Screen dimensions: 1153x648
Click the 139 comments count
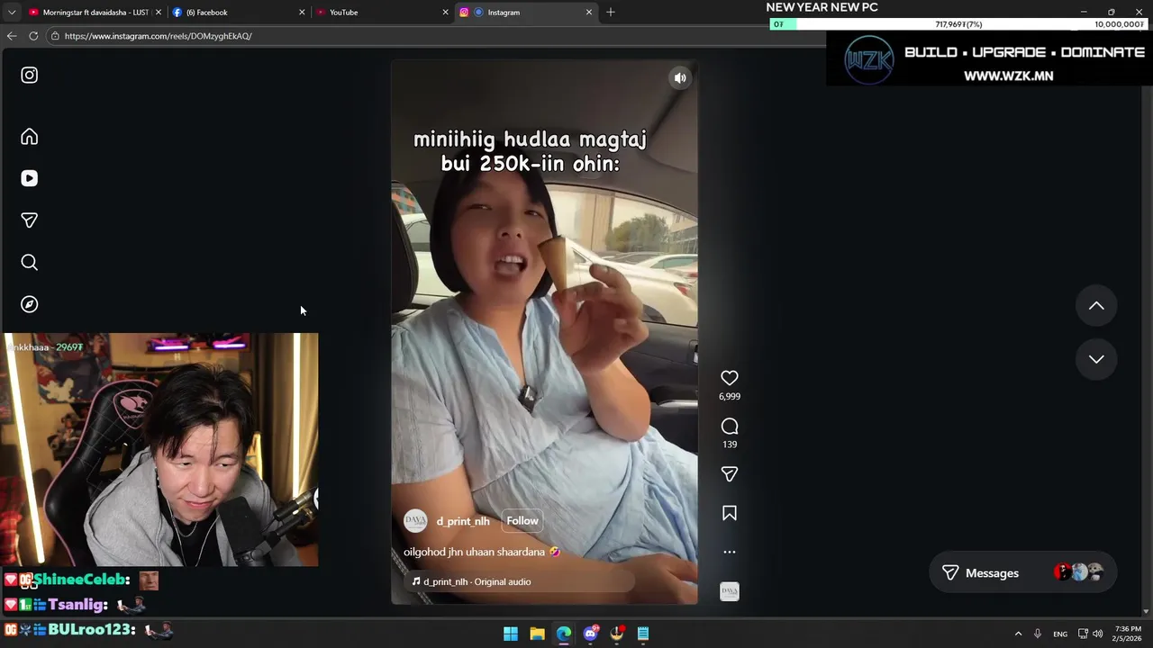pos(730,445)
